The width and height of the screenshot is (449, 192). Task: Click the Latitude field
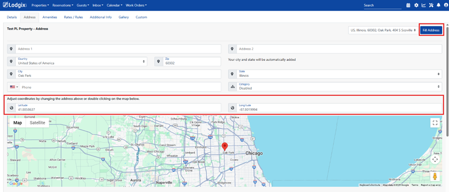pyautogui.click(x=118, y=108)
